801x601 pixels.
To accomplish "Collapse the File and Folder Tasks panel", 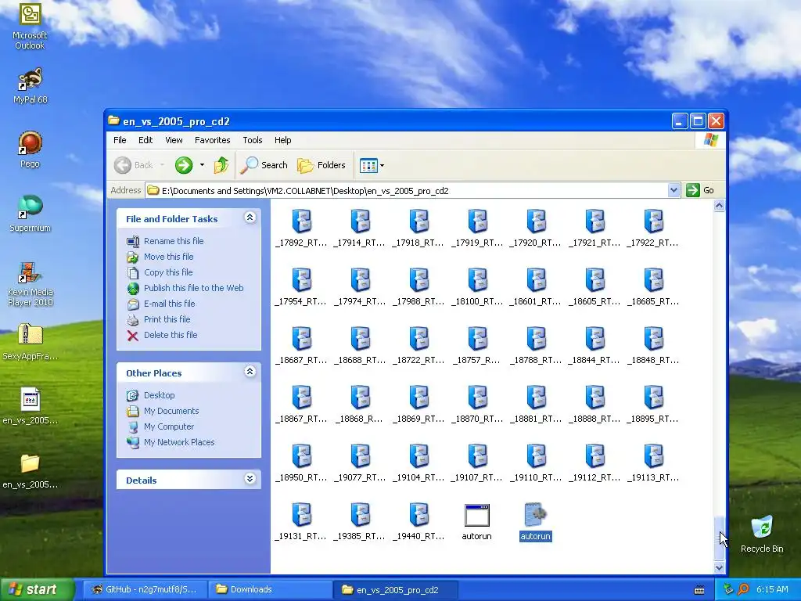I will [250, 218].
